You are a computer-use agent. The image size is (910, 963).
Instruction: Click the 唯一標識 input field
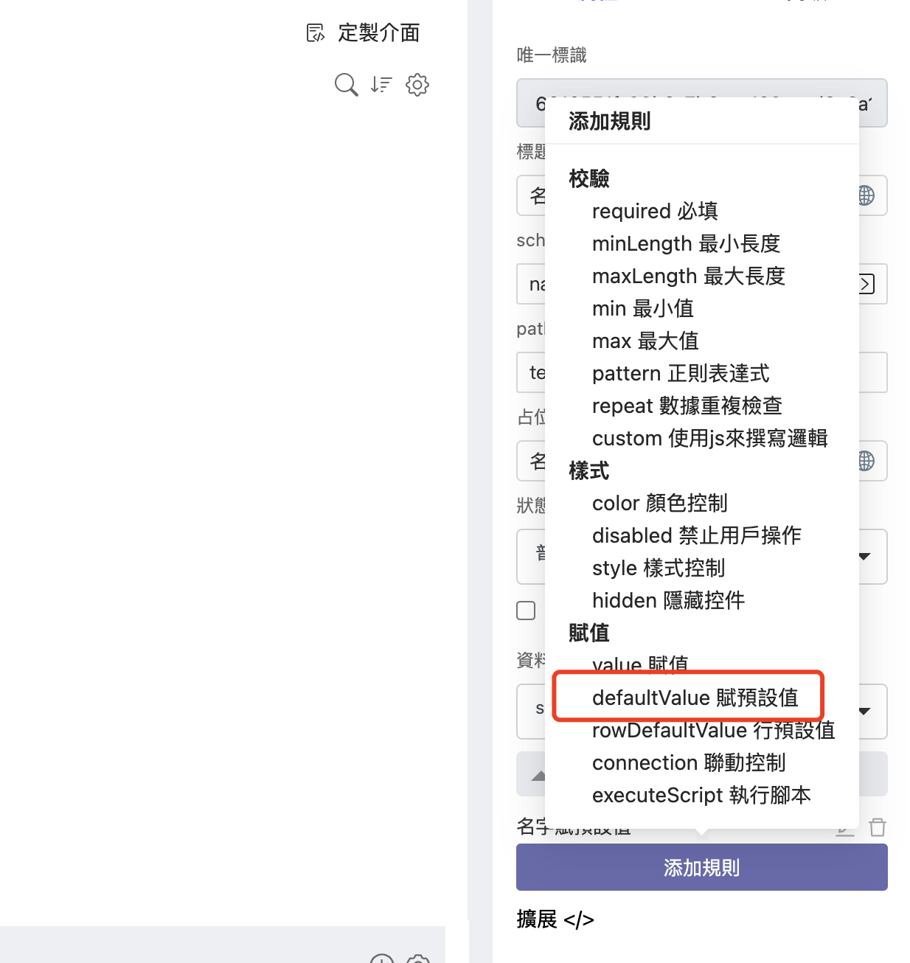702,103
